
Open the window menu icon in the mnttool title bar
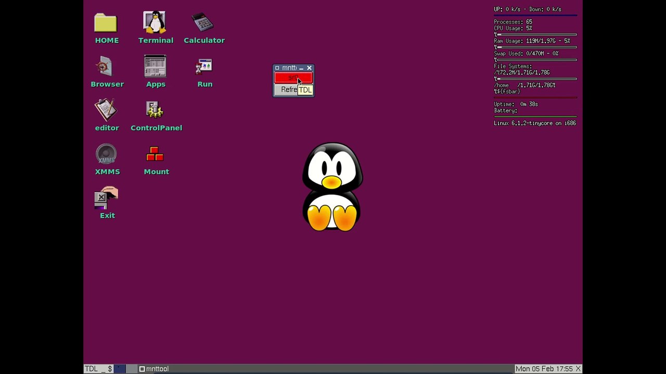pyautogui.click(x=277, y=68)
